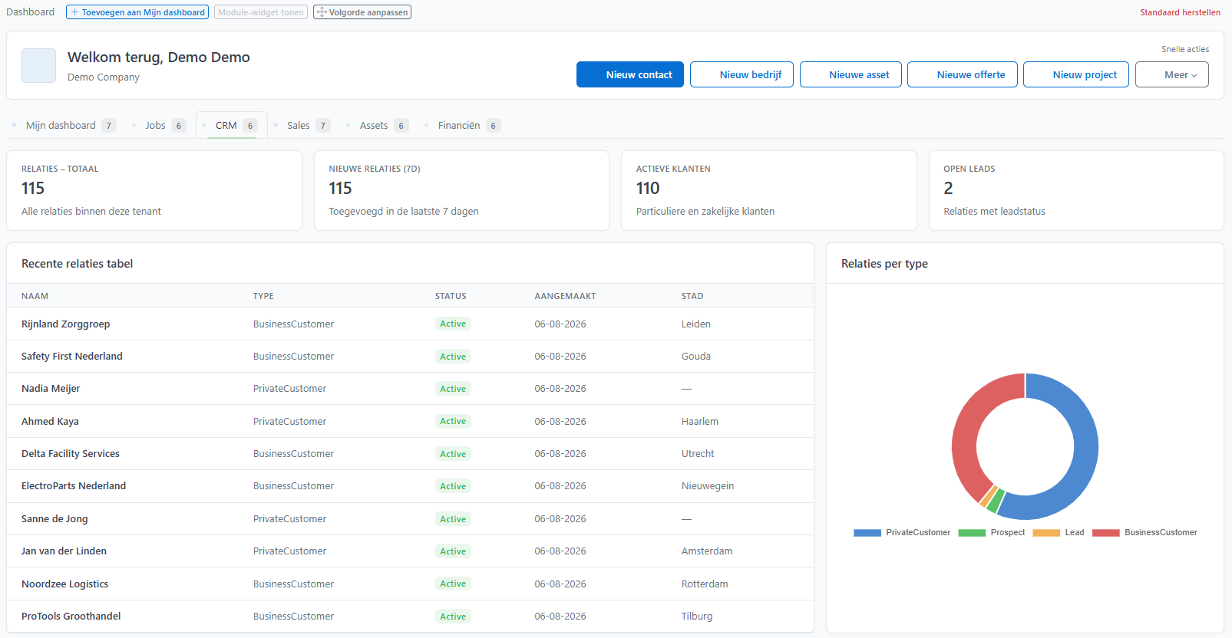Click Active badge for Rijnland Zorggroep
This screenshot has width=1232, height=638.
(x=453, y=324)
